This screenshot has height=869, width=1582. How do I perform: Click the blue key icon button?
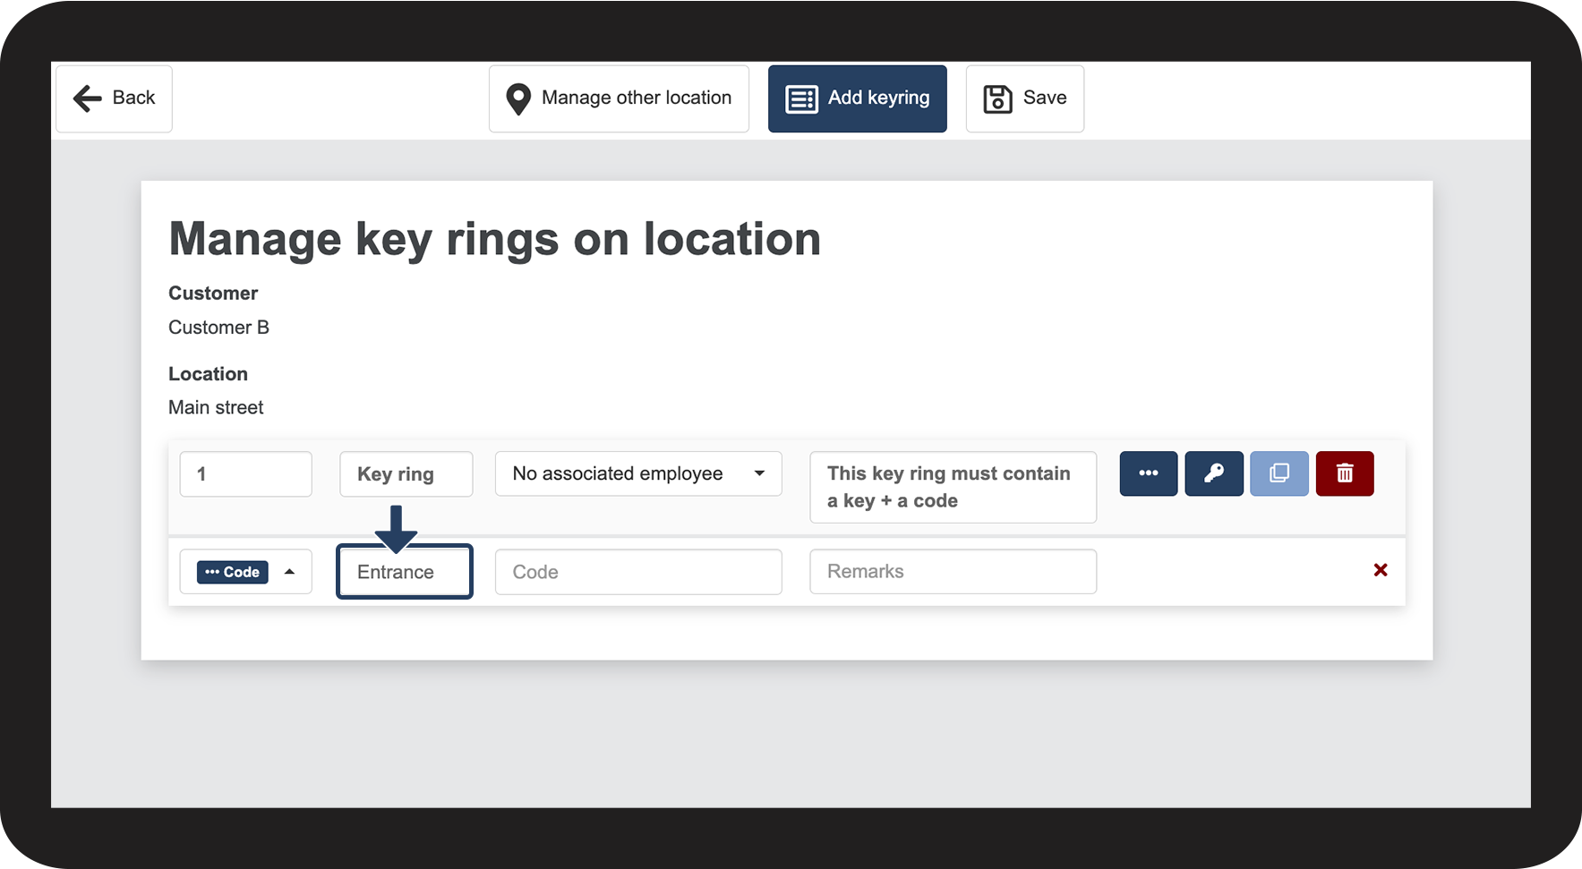pos(1213,473)
